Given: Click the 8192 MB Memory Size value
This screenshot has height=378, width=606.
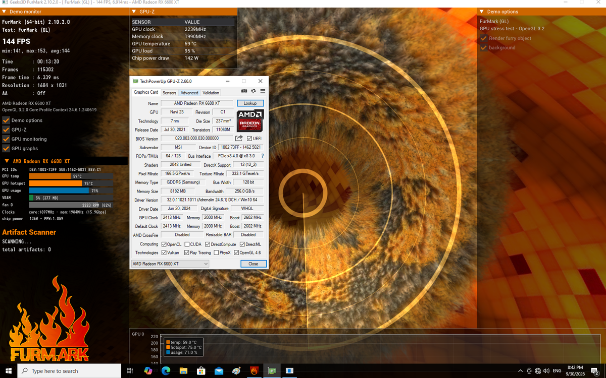Looking at the screenshot, I should (178, 192).
